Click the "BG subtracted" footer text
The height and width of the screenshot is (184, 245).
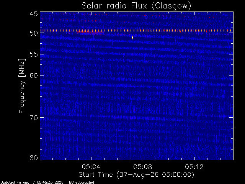(82, 182)
